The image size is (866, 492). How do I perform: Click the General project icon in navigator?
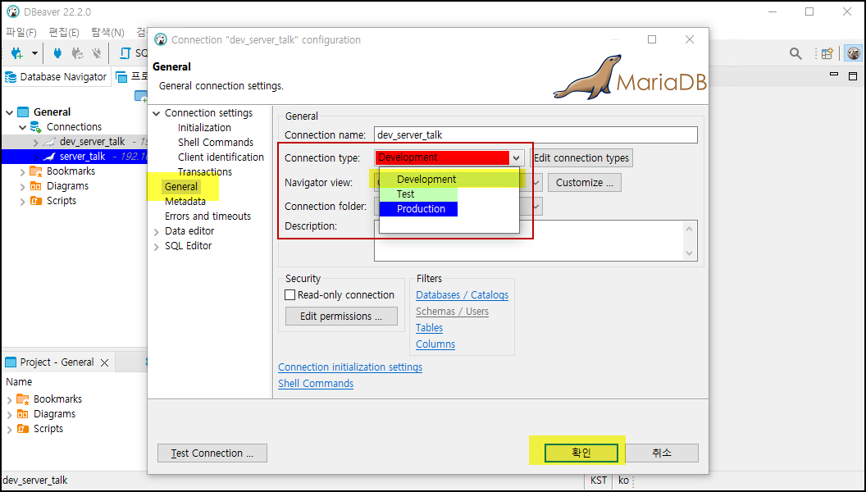pos(23,112)
